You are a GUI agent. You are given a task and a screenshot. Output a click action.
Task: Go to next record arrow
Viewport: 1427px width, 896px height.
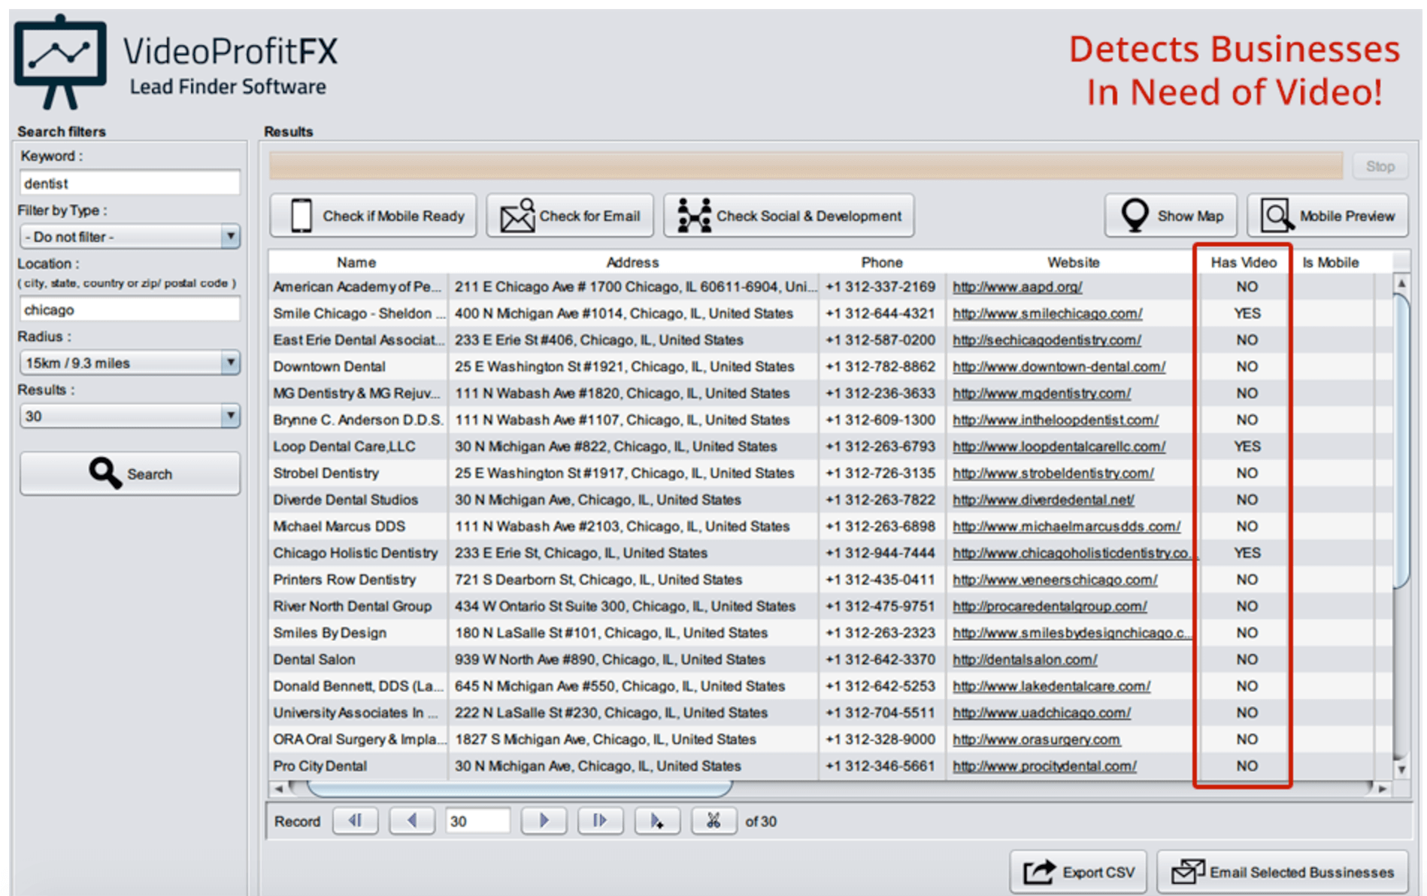pyautogui.click(x=544, y=821)
